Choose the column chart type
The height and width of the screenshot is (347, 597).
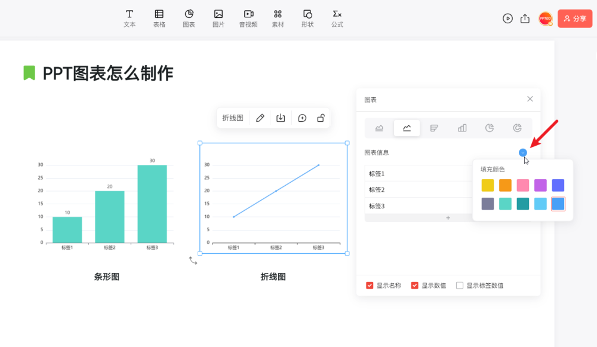click(461, 128)
